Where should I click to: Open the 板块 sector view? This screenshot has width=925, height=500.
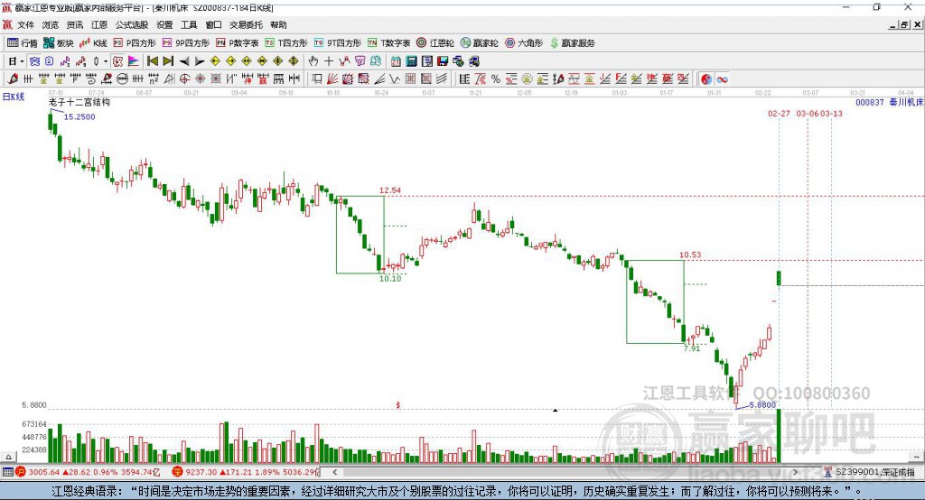59,43
